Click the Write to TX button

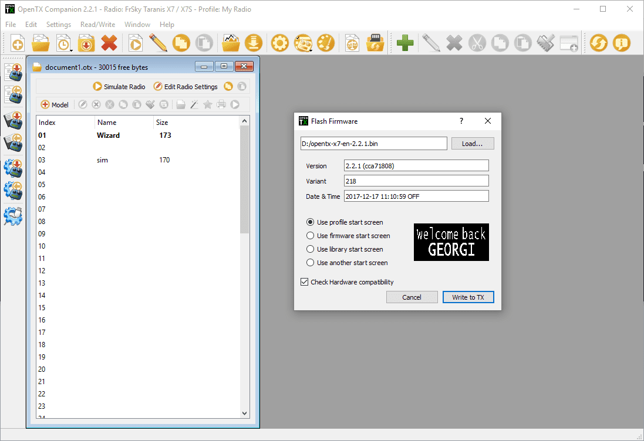click(468, 297)
